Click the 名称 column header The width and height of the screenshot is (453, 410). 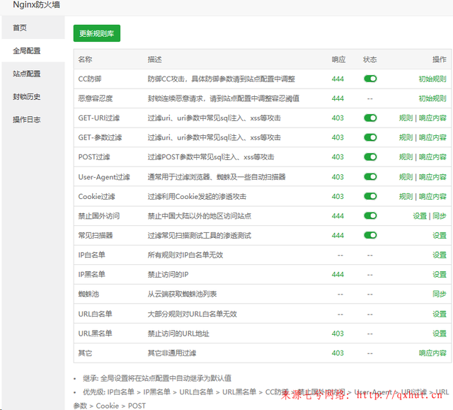pyautogui.click(x=85, y=59)
